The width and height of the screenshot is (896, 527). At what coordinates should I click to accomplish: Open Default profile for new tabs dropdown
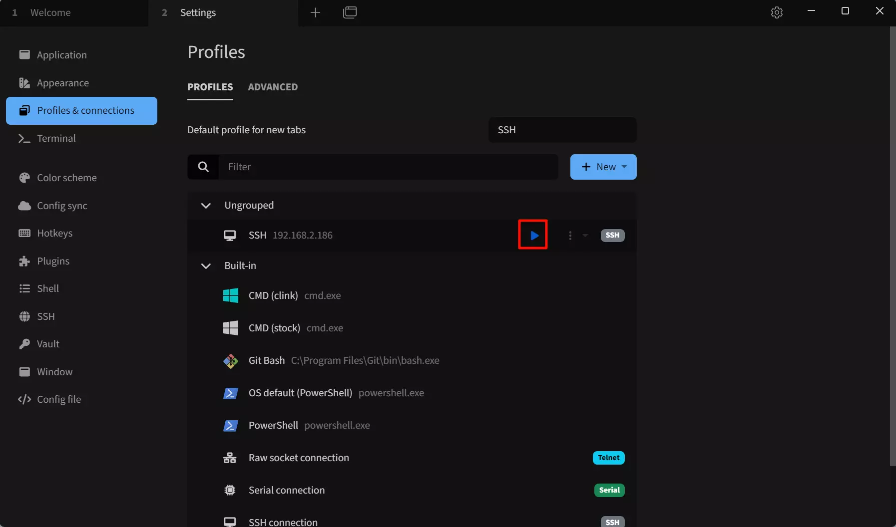tap(562, 130)
